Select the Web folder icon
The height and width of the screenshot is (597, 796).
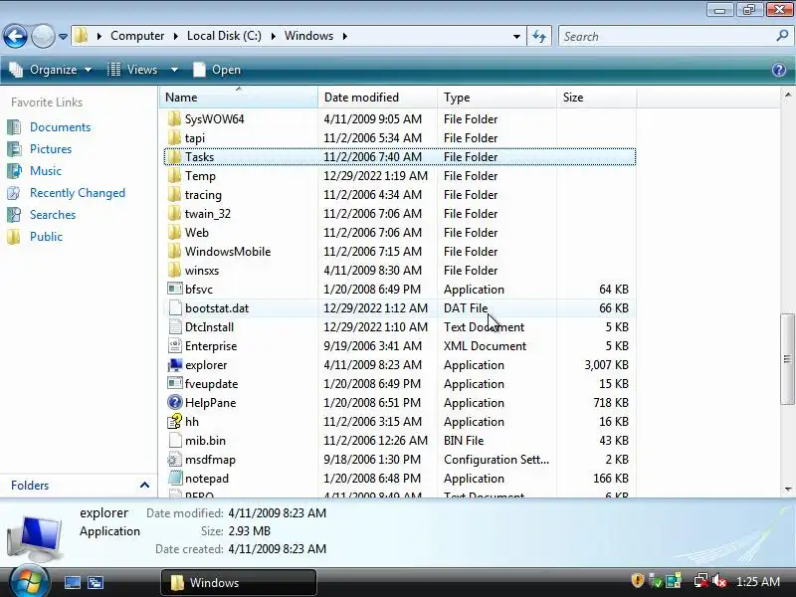(x=174, y=232)
